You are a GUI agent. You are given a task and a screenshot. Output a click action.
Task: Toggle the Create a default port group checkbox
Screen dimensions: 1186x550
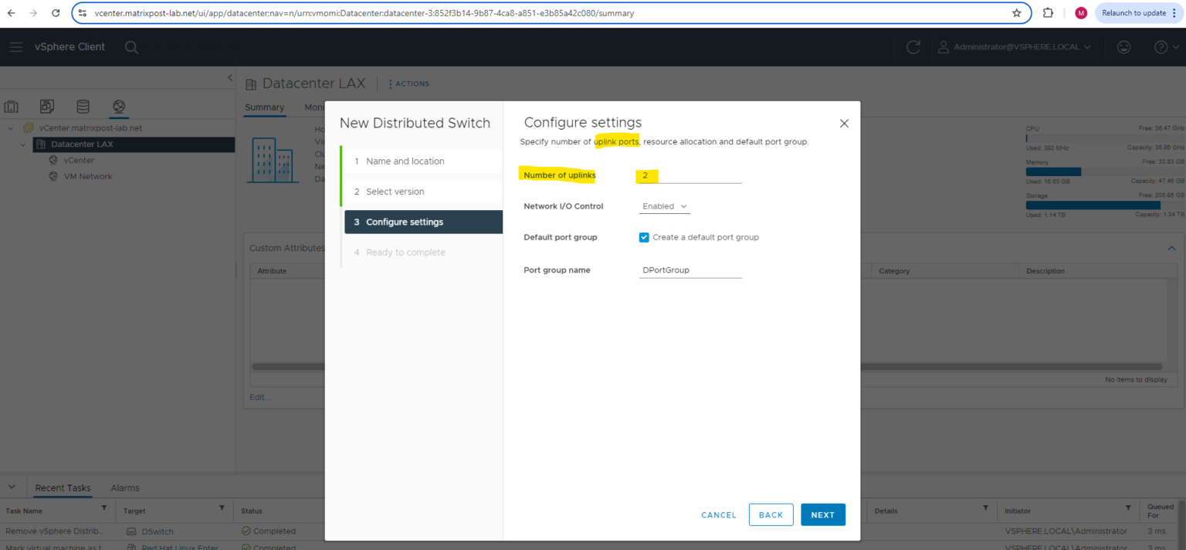click(x=644, y=237)
